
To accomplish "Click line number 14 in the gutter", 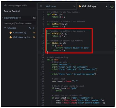I will pyautogui.click(x=43, y=43).
